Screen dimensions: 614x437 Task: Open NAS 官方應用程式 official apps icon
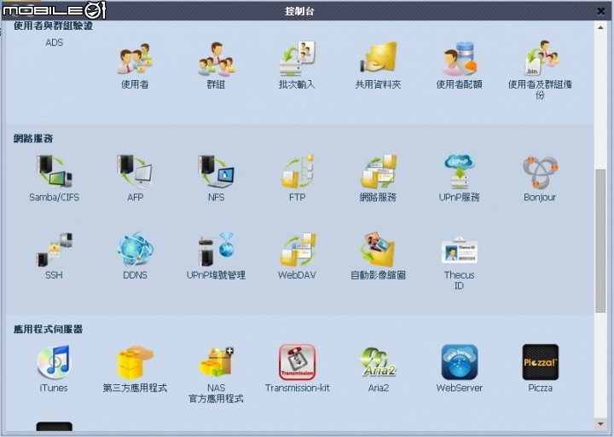click(216, 362)
